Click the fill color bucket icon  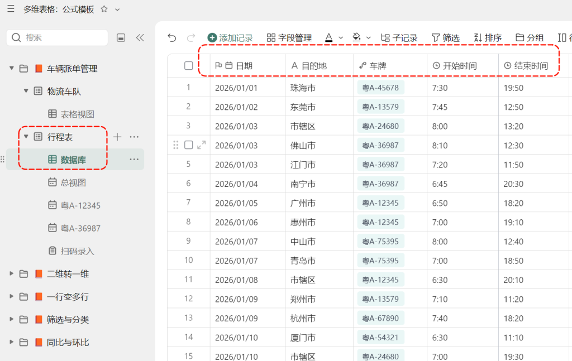pos(356,37)
